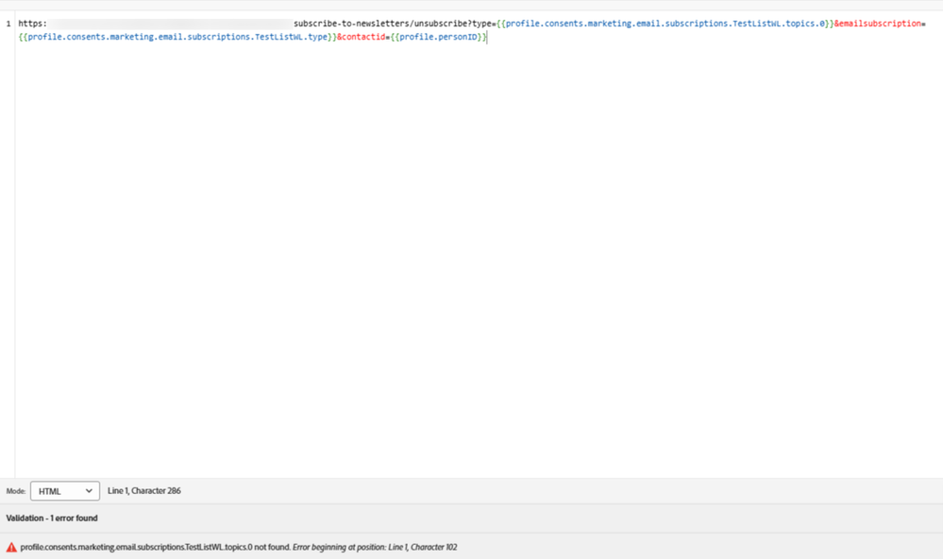The width and height of the screenshot is (943, 559).
Task: Click the 'Validation - 1 error found' header
Action: (x=52, y=518)
